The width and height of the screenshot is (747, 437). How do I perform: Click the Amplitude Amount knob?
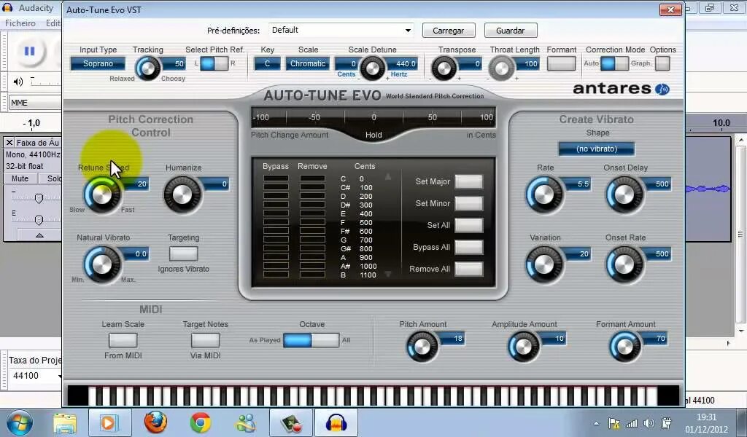coord(524,347)
